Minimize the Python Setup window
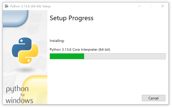172x108 pixels. coord(139,6)
